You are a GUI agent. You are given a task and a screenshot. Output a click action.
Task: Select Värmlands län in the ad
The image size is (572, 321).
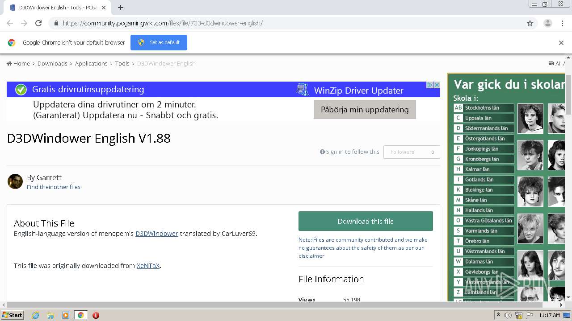484,231
